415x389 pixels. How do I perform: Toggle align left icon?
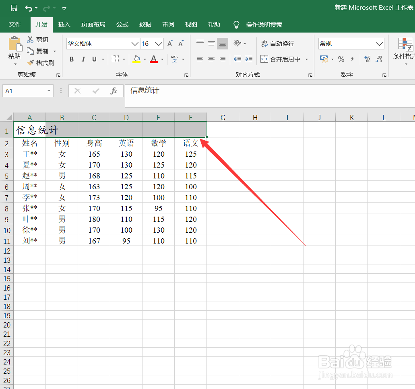click(x=200, y=59)
